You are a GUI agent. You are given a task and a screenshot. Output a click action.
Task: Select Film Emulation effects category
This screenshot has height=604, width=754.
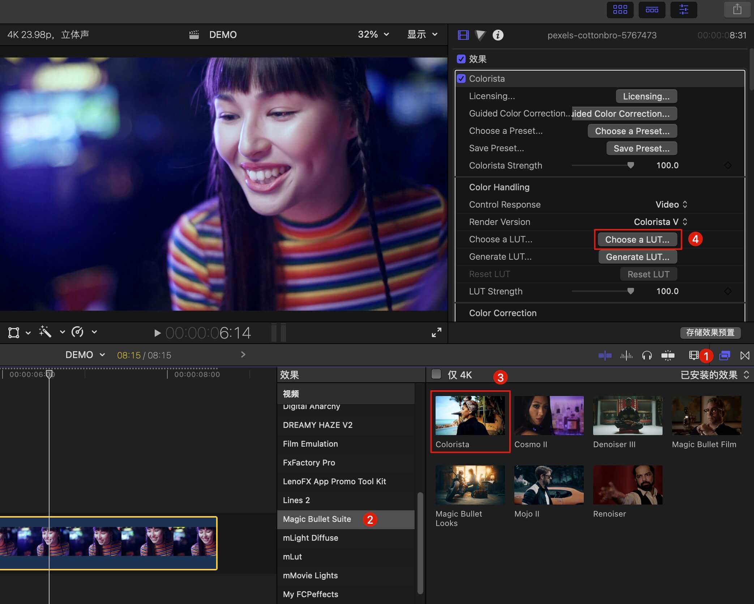pos(346,444)
